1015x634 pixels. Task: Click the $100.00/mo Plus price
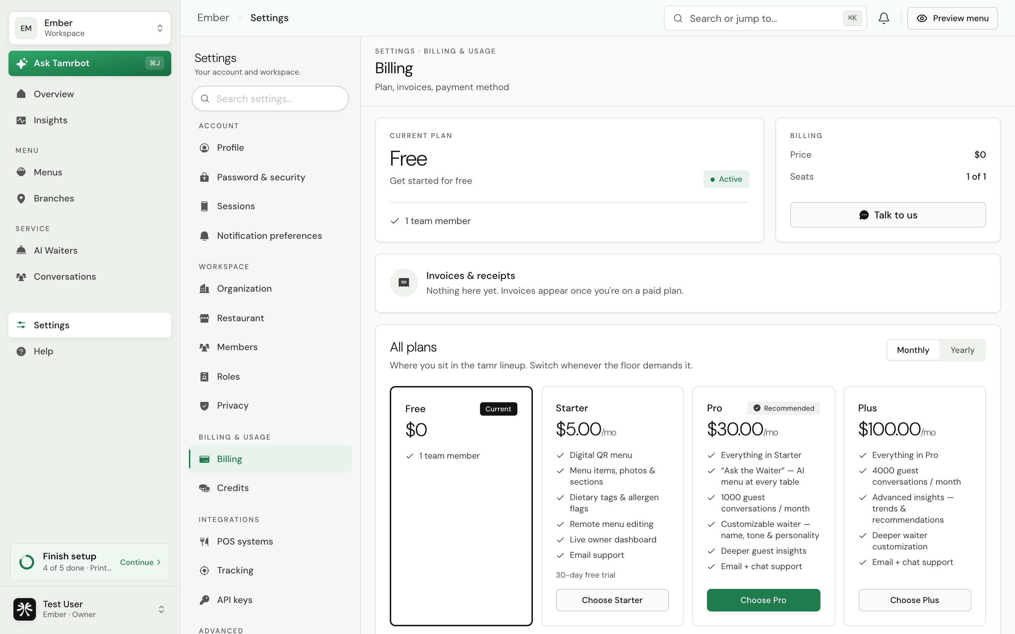coord(897,429)
